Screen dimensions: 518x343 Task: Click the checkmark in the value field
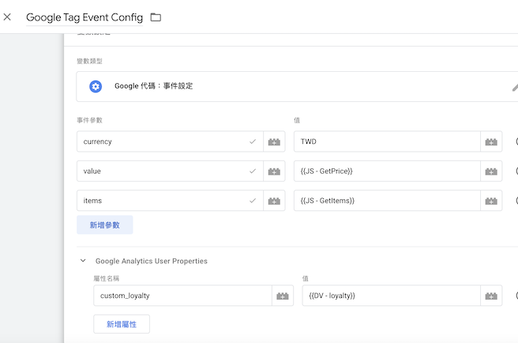(253, 171)
